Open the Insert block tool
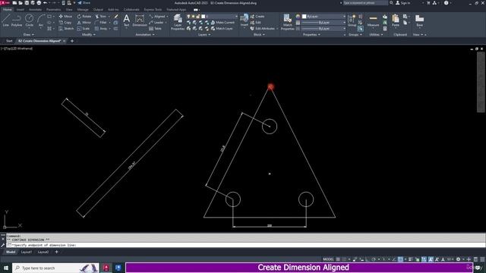 click(x=245, y=20)
